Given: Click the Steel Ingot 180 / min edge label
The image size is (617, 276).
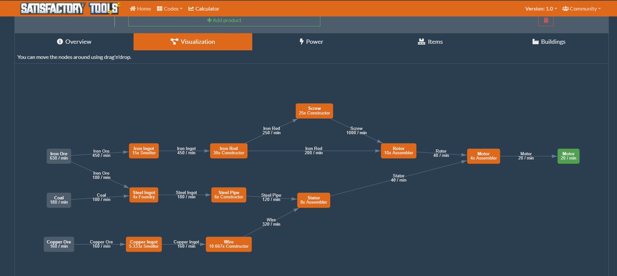Looking at the screenshot, I should tap(186, 194).
